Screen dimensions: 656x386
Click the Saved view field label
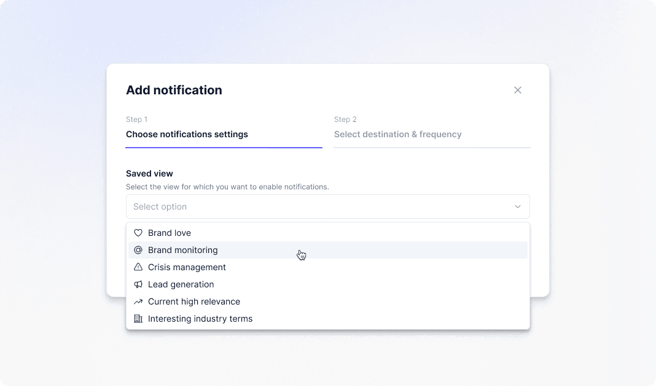149,173
